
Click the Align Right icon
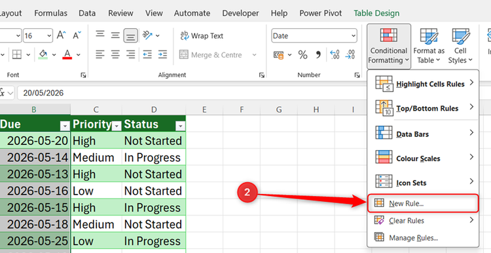pyautogui.click(x=130, y=54)
